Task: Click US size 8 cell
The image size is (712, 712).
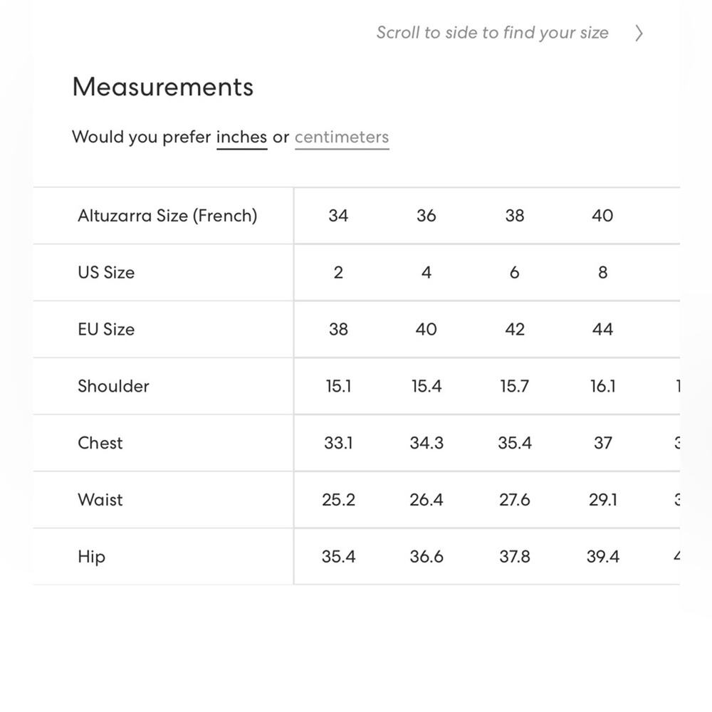Action: 602,273
